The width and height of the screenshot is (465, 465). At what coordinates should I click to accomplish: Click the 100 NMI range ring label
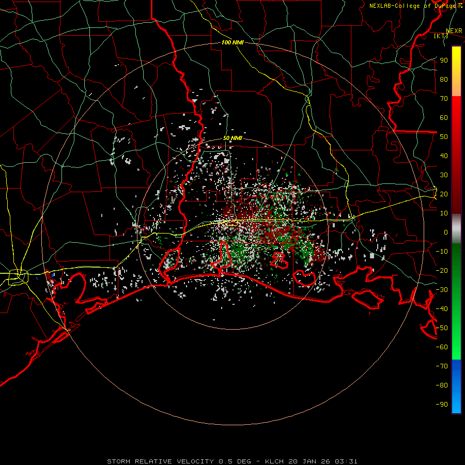pos(233,42)
